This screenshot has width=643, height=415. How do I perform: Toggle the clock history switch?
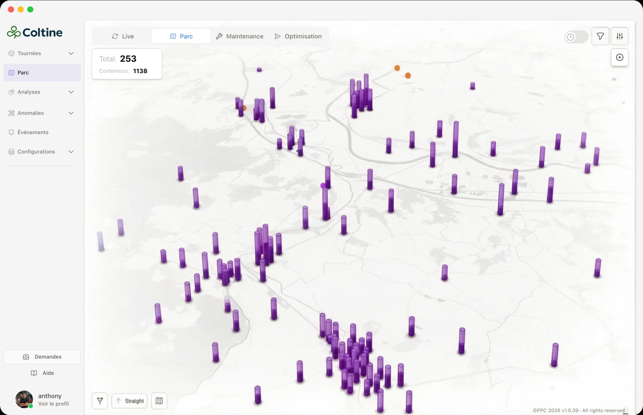576,37
